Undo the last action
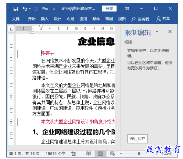This screenshot has width=183, height=159. pyautogui.click(x=25, y=9)
